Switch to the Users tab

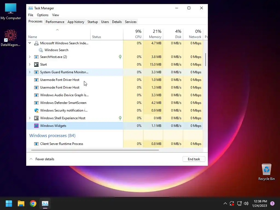pos(105,22)
